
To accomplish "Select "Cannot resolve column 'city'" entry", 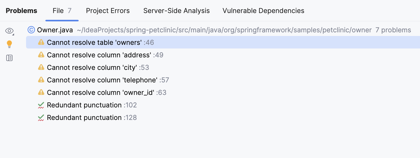I will click(92, 68).
